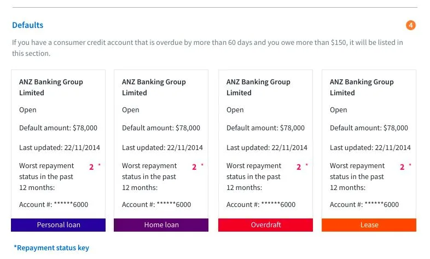Click ANZ Banking Group title in Home loan card
Screen dimensions: 430x259
click(x=154, y=87)
